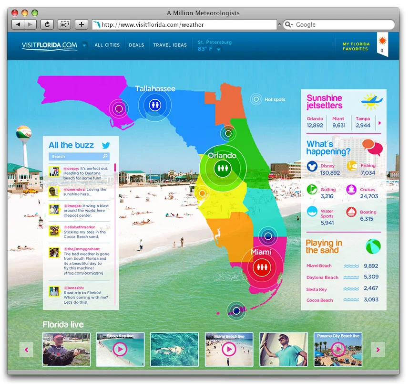
Task: Click the magenta hotspot in the panhandle
Action: pyautogui.click(x=119, y=108)
